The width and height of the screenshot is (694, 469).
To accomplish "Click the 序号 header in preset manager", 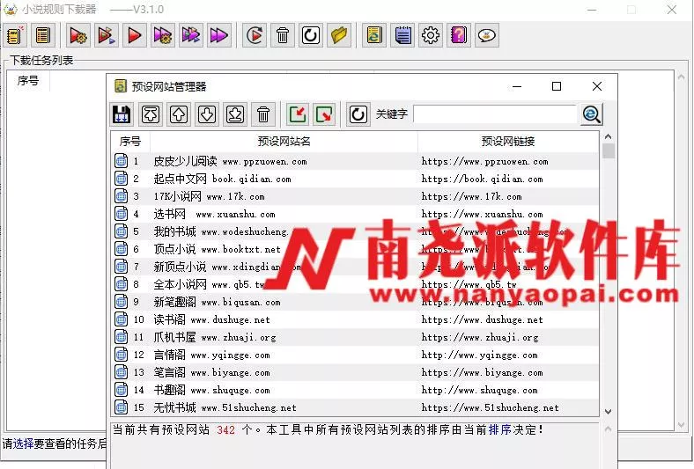I will (130, 142).
